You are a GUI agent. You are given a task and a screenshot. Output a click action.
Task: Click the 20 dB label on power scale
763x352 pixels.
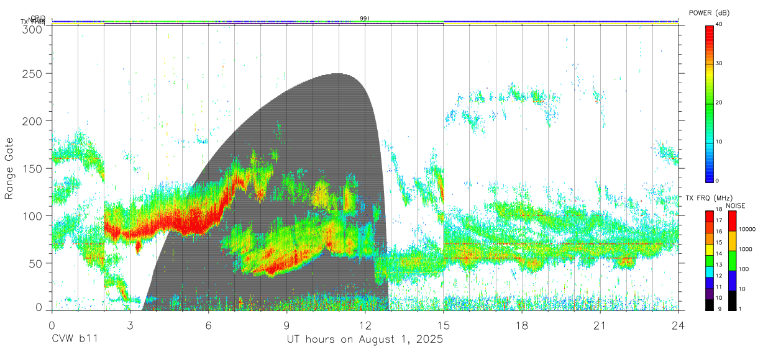coord(719,103)
